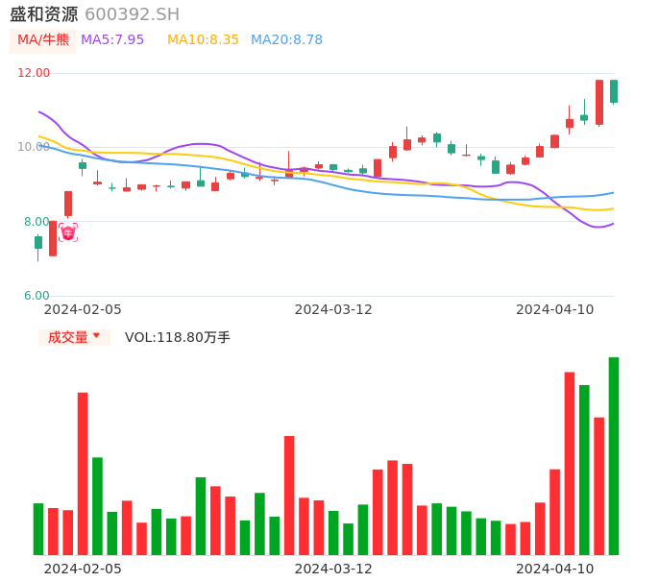Open the 成交量 indicator dropdown
This screenshot has width=659, height=582.
(x=74, y=337)
